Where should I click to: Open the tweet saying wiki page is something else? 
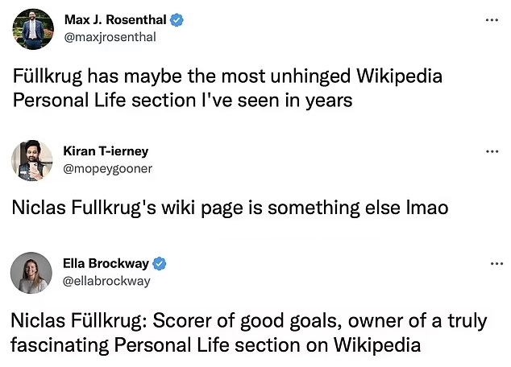point(230,208)
